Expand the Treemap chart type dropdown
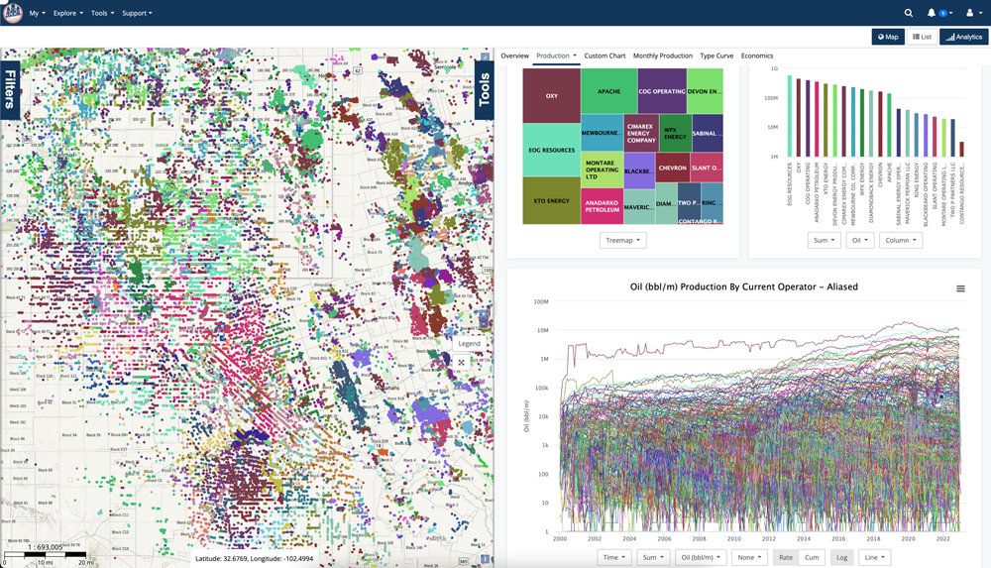 [x=622, y=240]
